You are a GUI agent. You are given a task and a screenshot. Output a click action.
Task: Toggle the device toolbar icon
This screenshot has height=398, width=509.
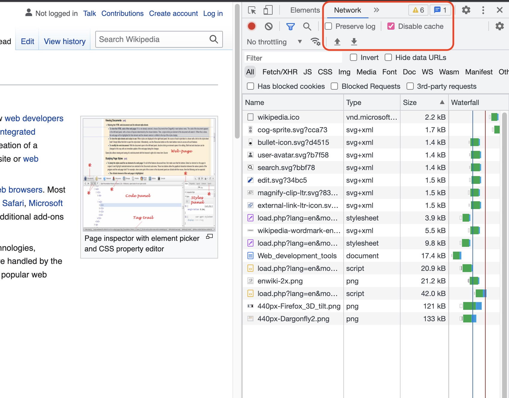tap(268, 10)
